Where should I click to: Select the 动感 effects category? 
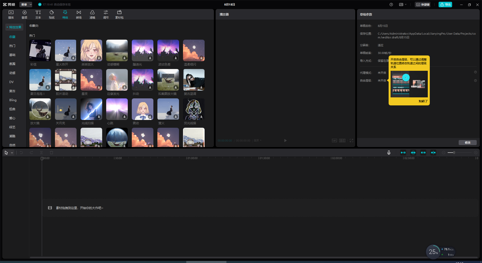point(12,73)
